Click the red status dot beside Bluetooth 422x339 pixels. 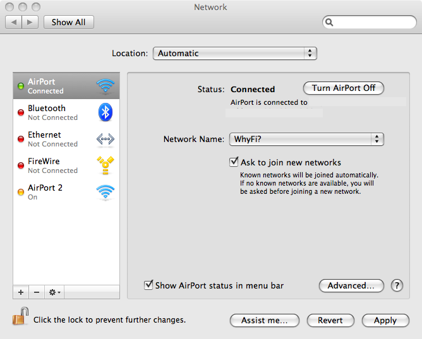(x=21, y=112)
